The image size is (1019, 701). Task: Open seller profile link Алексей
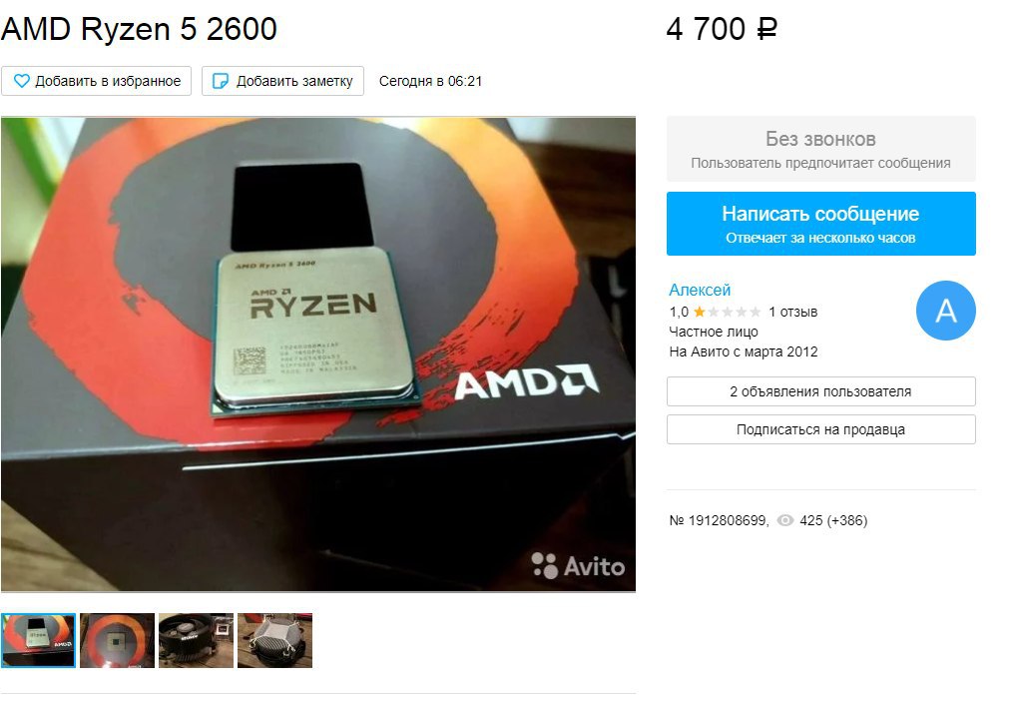click(700, 290)
